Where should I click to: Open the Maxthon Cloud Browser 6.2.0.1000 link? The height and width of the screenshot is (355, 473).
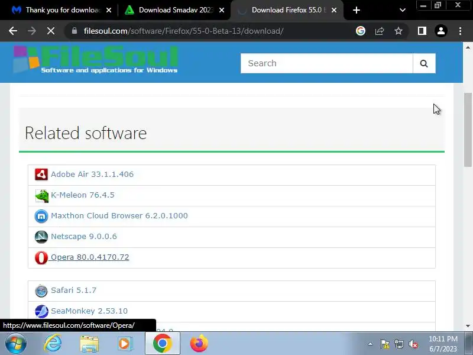point(119,216)
